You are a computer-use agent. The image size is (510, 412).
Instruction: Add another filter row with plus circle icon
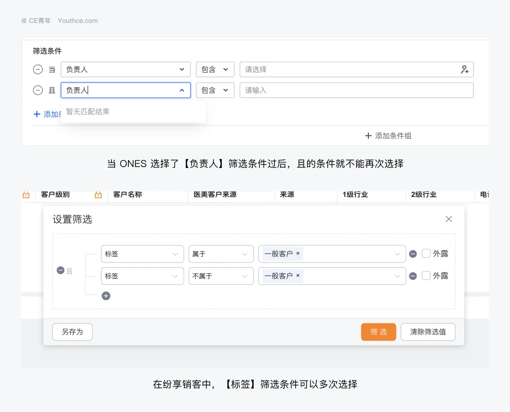106,296
